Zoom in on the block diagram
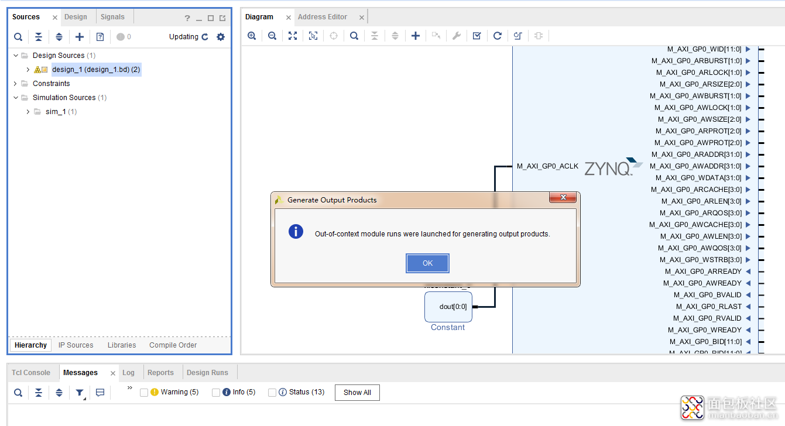The width and height of the screenshot is (785, 426). coord(252,36)
